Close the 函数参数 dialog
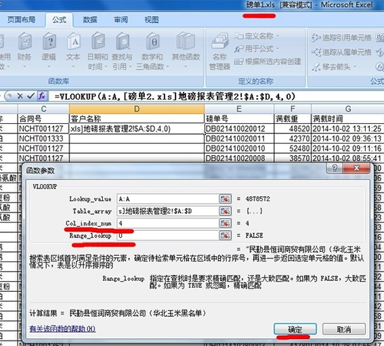Image resolution: width=384 pixels, height=346 pixels. pos(356,168)
